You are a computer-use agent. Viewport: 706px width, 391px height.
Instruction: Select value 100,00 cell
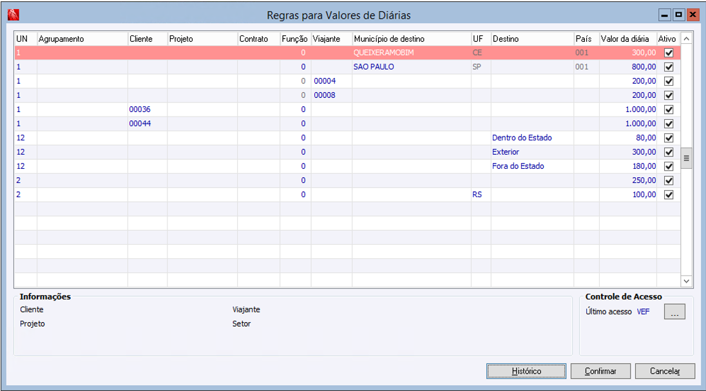(x=627, y=195)
